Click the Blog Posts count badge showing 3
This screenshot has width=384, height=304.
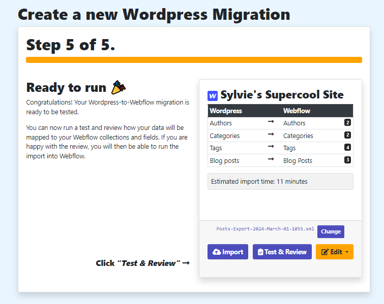[347, 160]
